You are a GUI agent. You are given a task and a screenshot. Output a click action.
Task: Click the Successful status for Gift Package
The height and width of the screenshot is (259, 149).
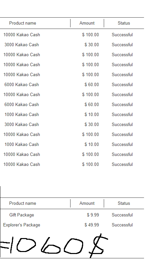pos(122,215)
